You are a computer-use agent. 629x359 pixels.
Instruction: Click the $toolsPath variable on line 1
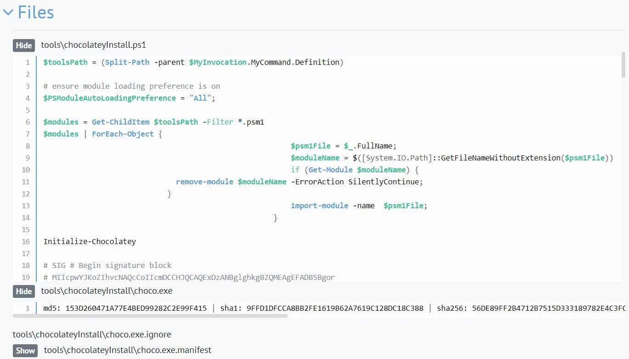(x=65, y=62)
